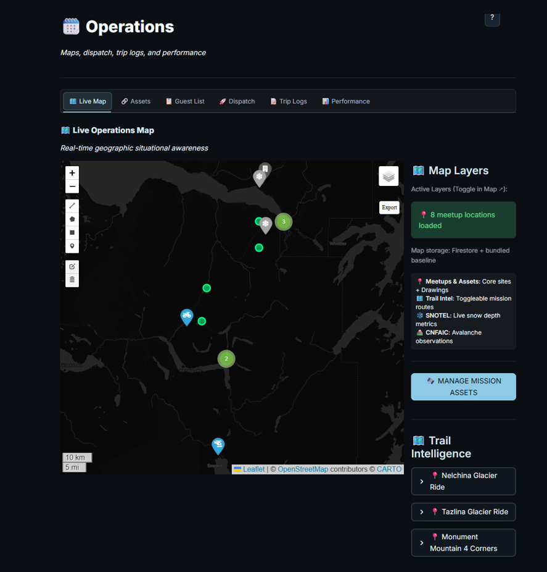Open the Trip Logs tab
This screenshot has width=547, height=572.
click(289, 101)
